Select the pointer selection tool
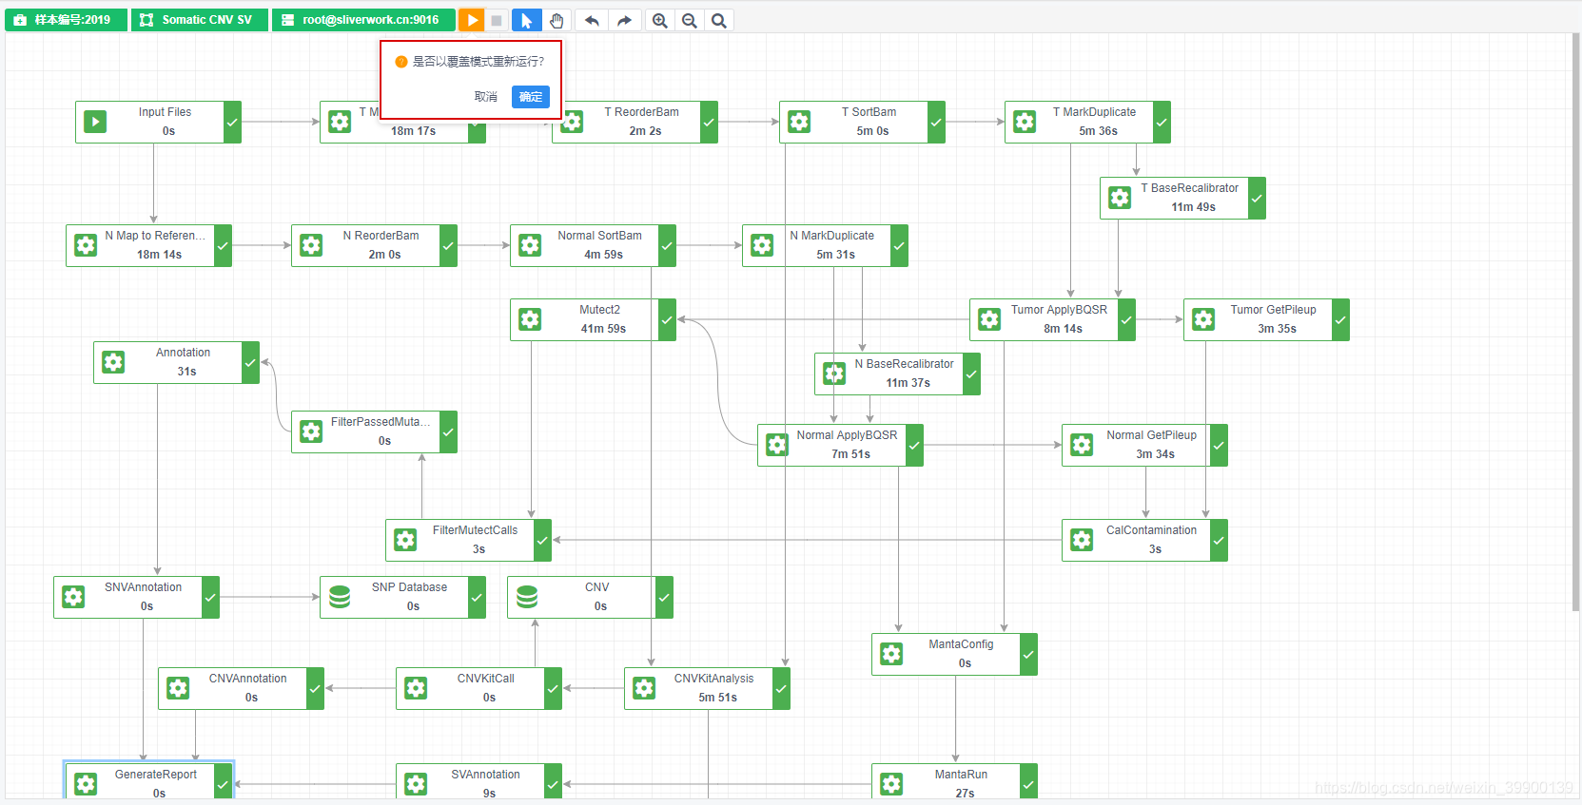1582x805 pixels. point(526,20)
